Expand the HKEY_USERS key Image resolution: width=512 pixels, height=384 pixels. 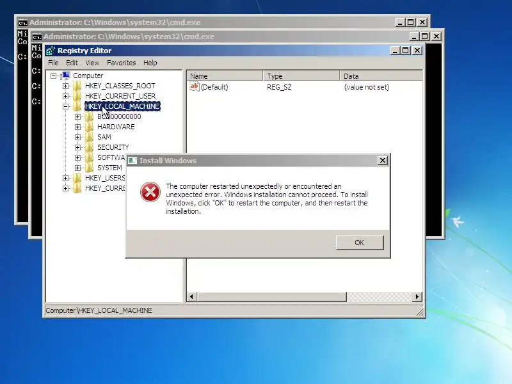coord(66,179)
